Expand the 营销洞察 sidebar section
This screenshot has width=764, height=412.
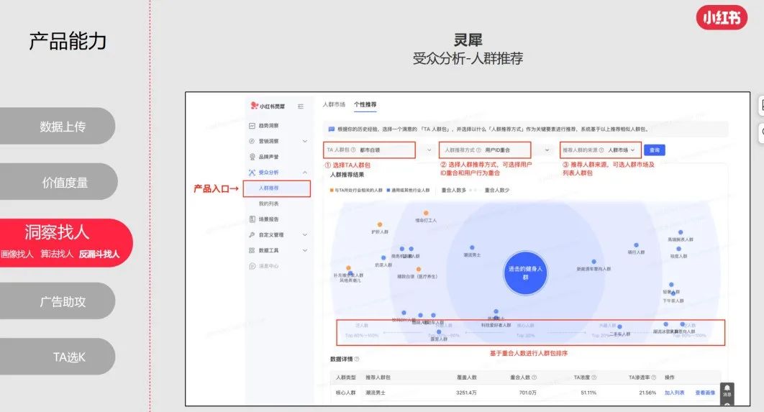coord(304,141)
